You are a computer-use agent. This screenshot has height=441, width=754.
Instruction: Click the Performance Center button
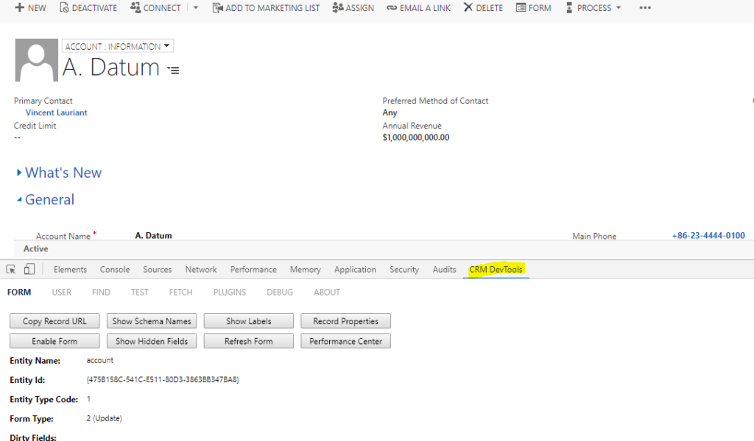coord(346,341)
